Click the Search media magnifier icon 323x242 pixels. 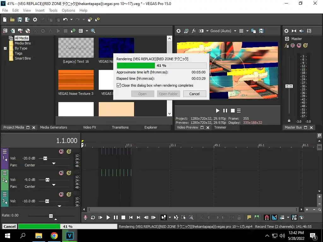tap(93, 31)
